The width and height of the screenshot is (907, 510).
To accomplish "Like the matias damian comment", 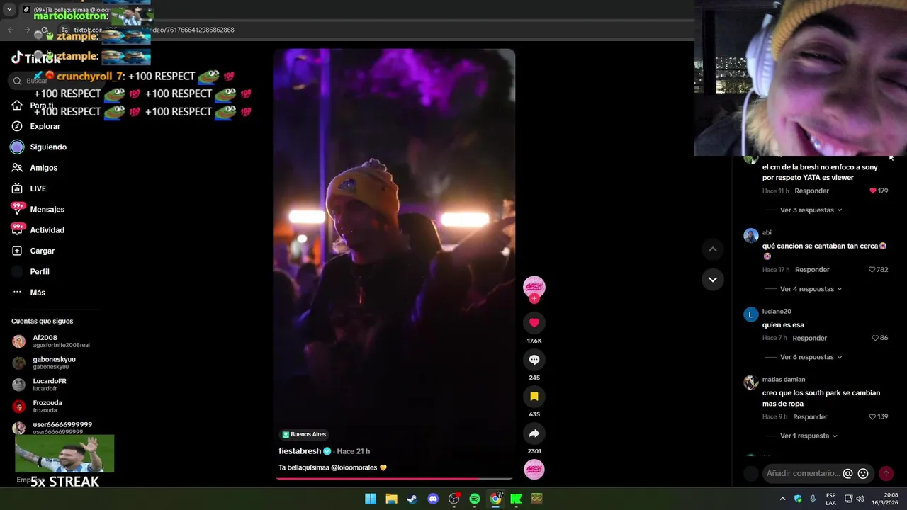I will click(872, 417).
